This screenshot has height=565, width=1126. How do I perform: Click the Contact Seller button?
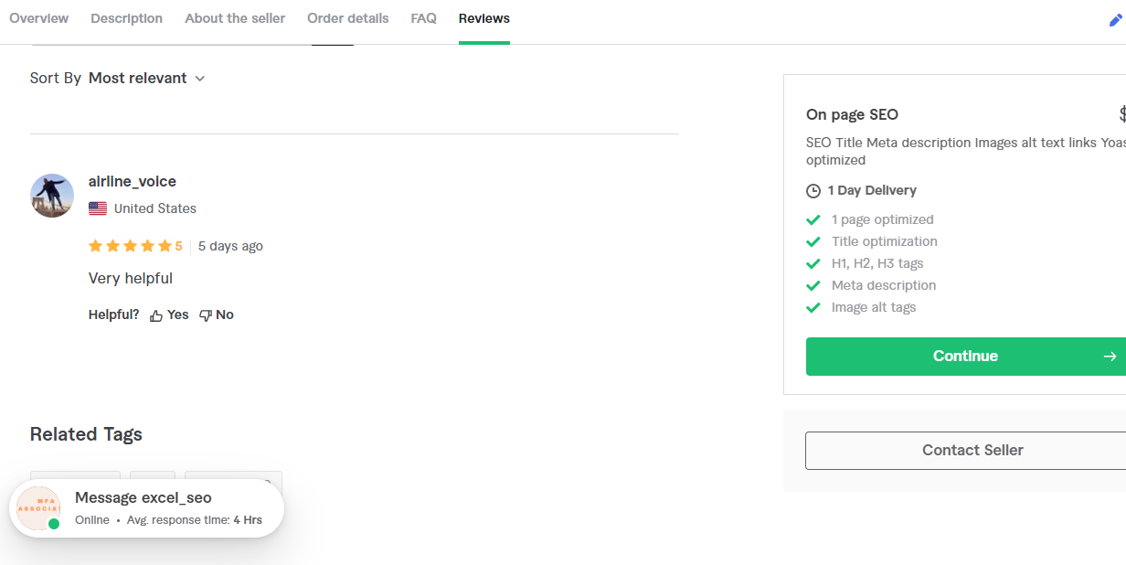coord(972,451)
